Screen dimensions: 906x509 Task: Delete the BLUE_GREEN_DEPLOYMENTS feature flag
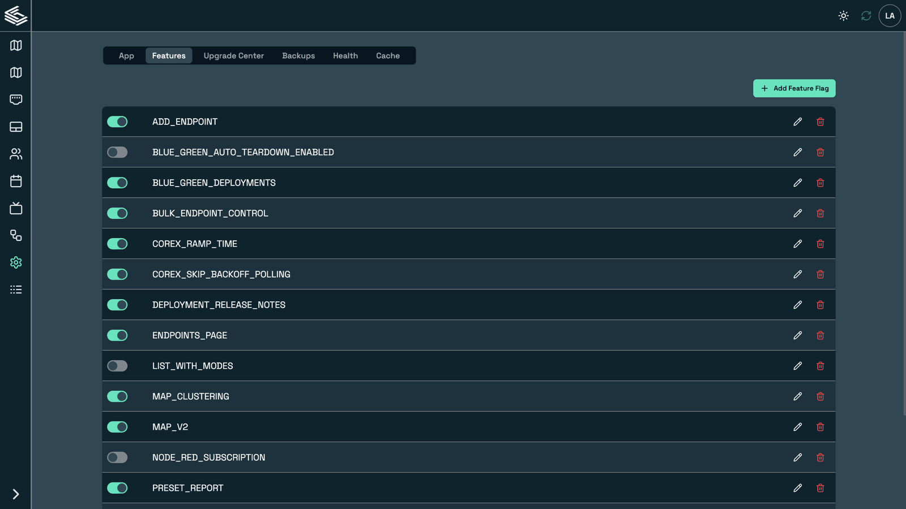[x=820, y=183]
